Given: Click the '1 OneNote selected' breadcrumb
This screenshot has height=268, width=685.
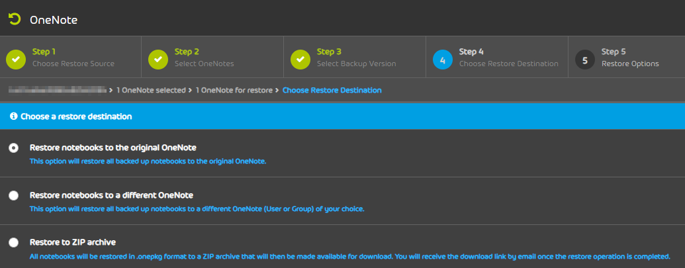Looking at the screenshot, I should pos(151,90).
